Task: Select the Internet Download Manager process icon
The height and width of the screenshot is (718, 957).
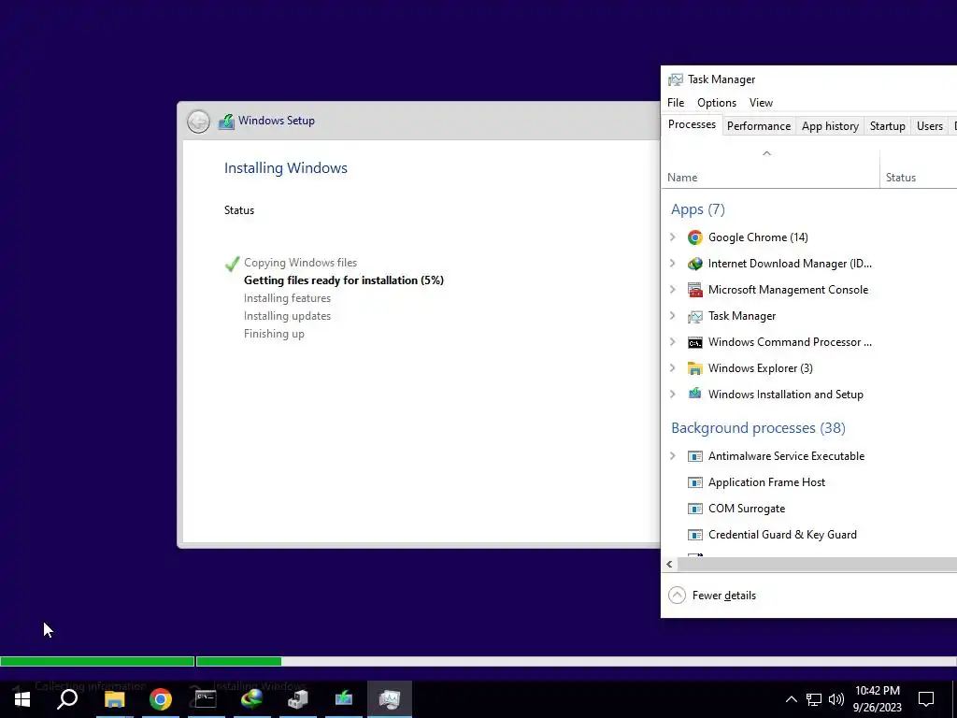Action: (x=695, y=264)
